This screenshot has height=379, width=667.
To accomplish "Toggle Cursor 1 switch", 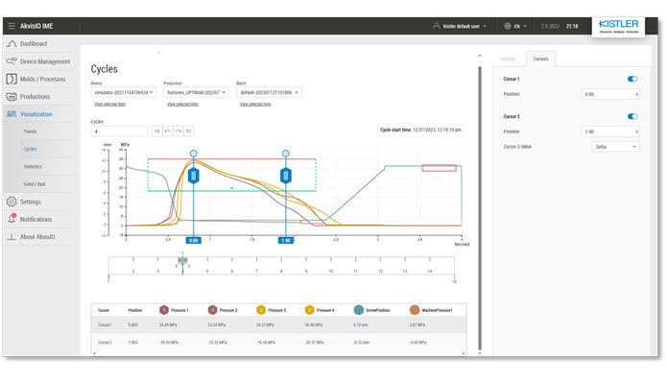I will 632,79.
